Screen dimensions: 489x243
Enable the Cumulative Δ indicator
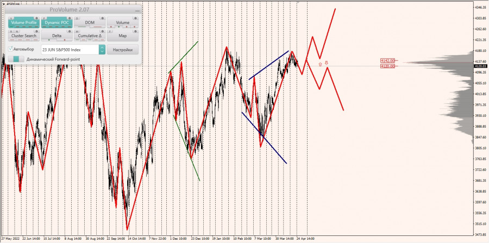pyautogui.click(x=90, y=36)
